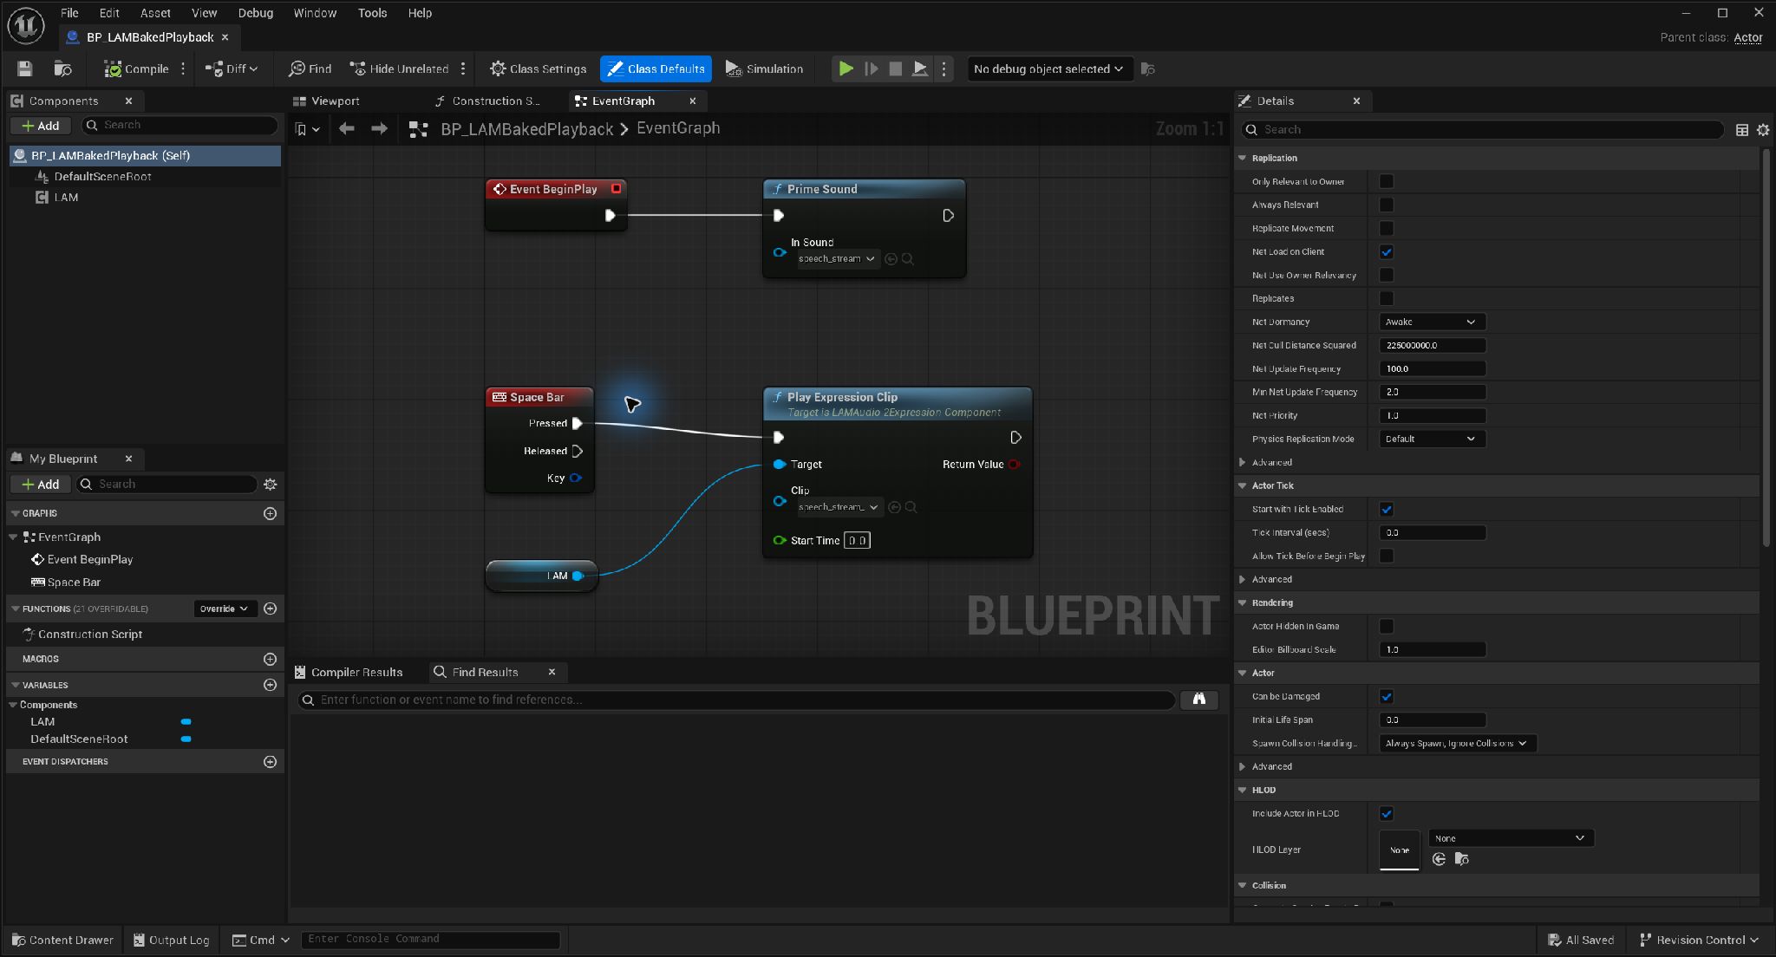Open the Physics Replication Mode dropdown
The width and height of the screenshot is (1776, 957).
pos(1432,439)
